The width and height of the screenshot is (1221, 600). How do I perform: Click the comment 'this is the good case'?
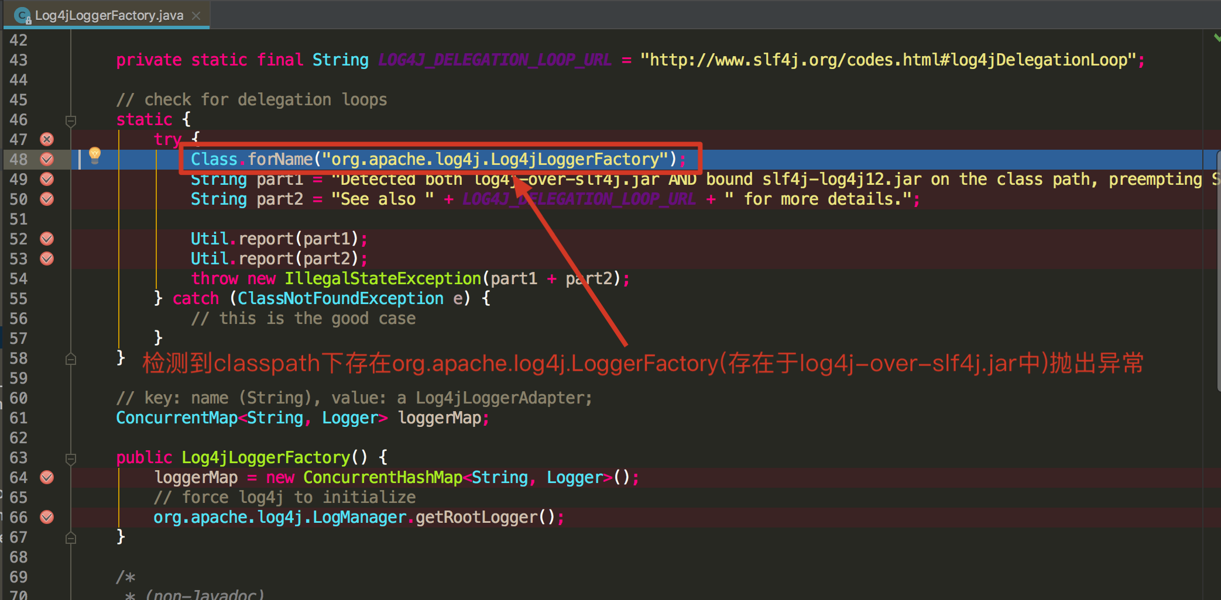pyautogui.click(x=303, y=318)
